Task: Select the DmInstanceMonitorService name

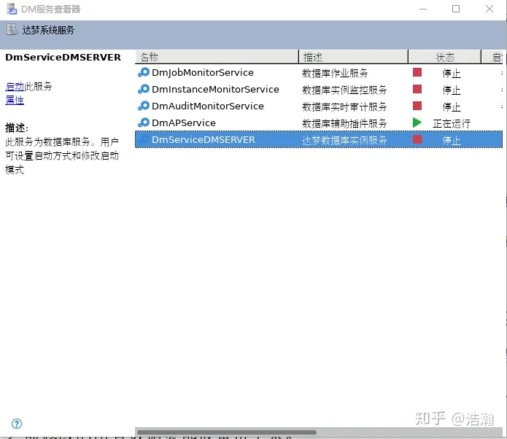Action: pyautogui.click(x=215, y=89)
